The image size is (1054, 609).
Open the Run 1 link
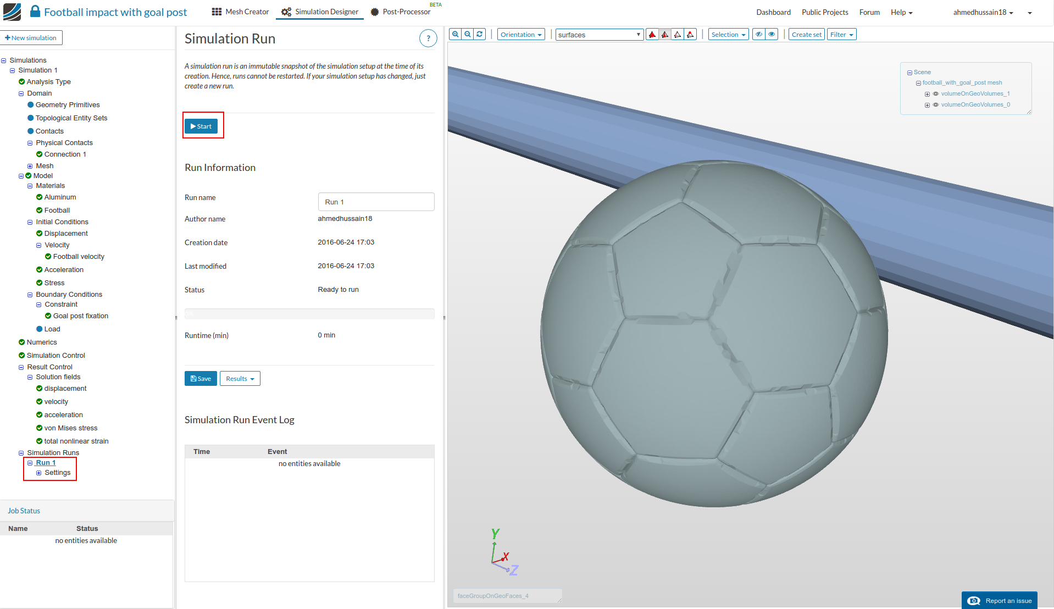pyautogui.click(x=46, y=463)
